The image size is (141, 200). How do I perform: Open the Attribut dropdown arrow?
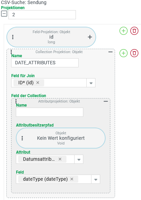pyautogui.click(x=79, y=159)
